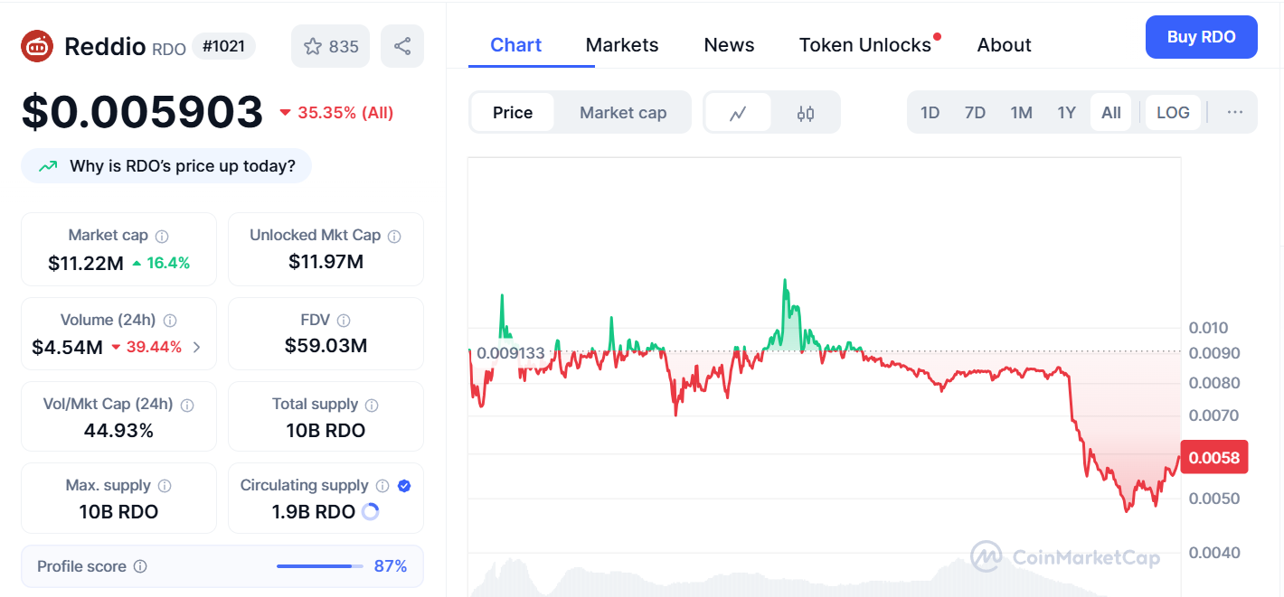
Task: Open the About tab
Action: 1004,45
